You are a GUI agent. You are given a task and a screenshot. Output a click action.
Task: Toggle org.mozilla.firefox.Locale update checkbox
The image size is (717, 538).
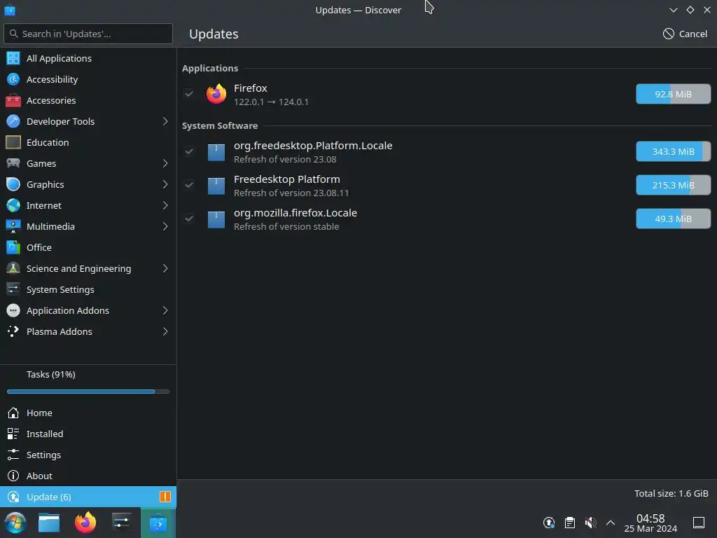click(x=189, y=219)
